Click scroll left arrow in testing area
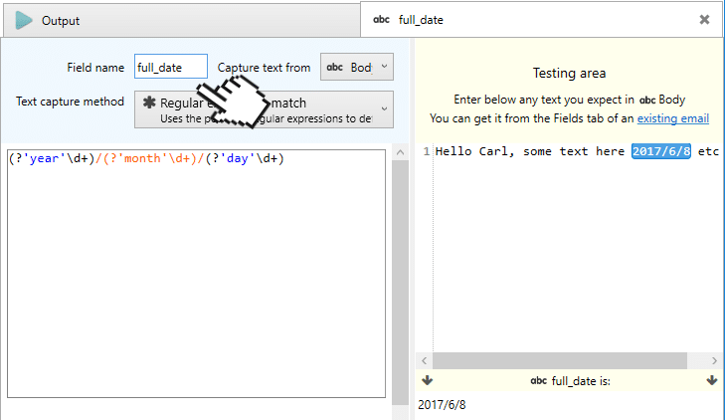This screenshot has width=725, height=420. pyautogui.click(x=424, y=361)
